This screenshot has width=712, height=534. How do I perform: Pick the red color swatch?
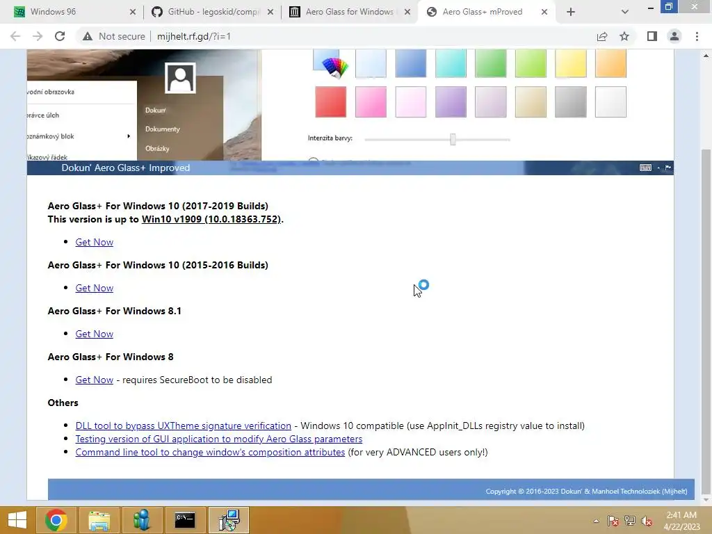tap(330, 102)
